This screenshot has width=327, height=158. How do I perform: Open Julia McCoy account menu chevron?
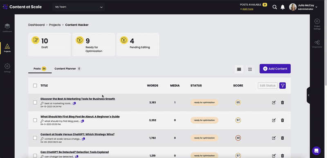tap(316, 7)
